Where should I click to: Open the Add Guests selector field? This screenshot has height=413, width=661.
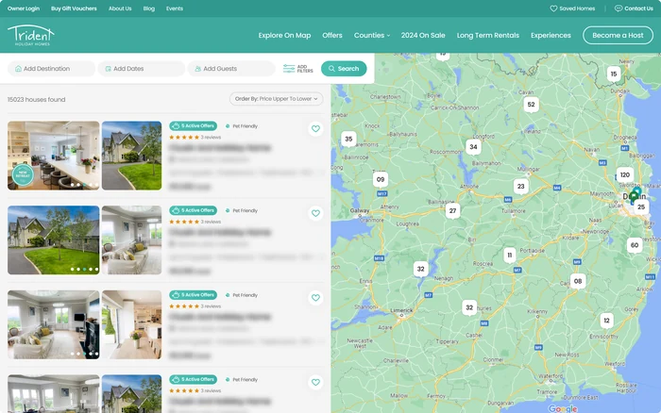(x=231, y=69)
